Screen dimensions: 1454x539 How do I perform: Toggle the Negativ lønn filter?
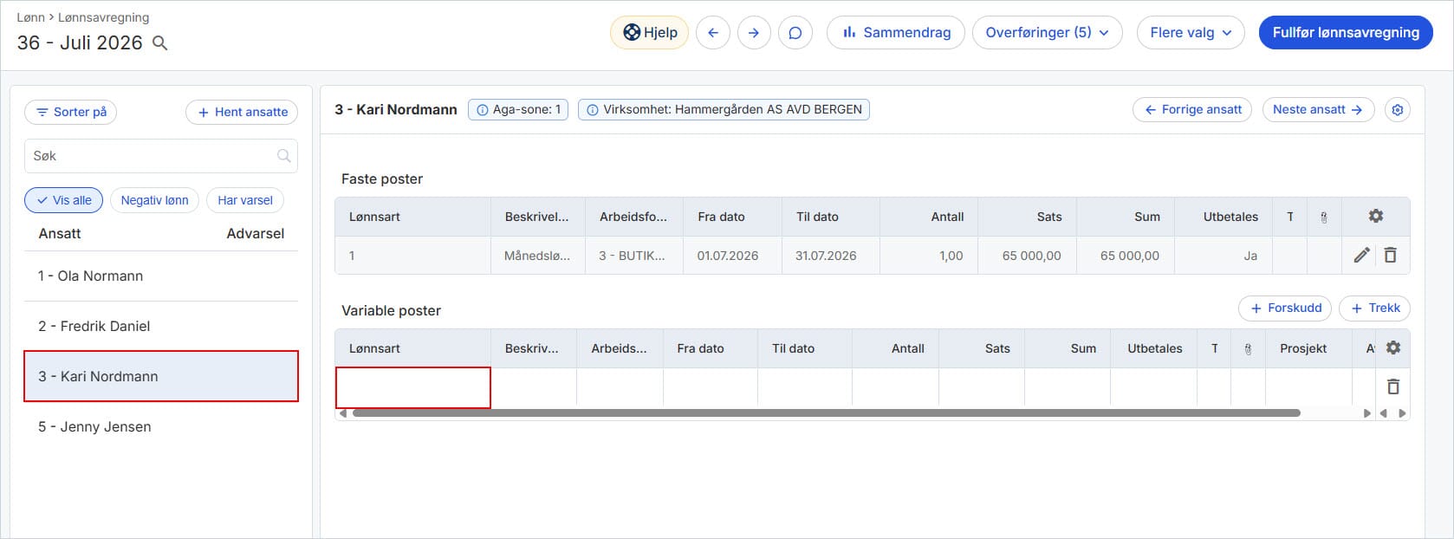[x=154, y=200]
